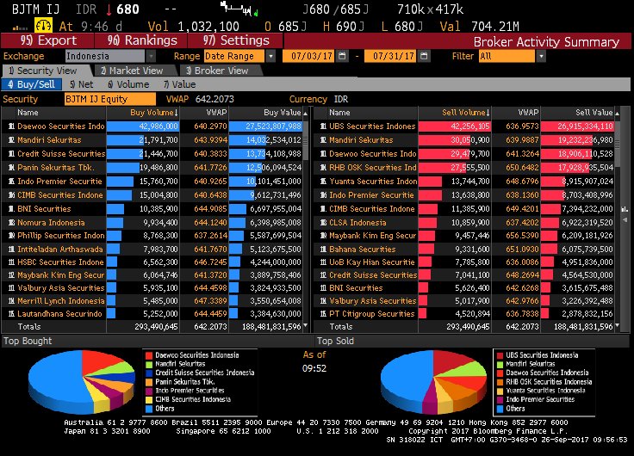This screenshot has width=634, height=456.
Task: Click row icon beside Daewoo Securities buyer
Action: pos(10,126)
